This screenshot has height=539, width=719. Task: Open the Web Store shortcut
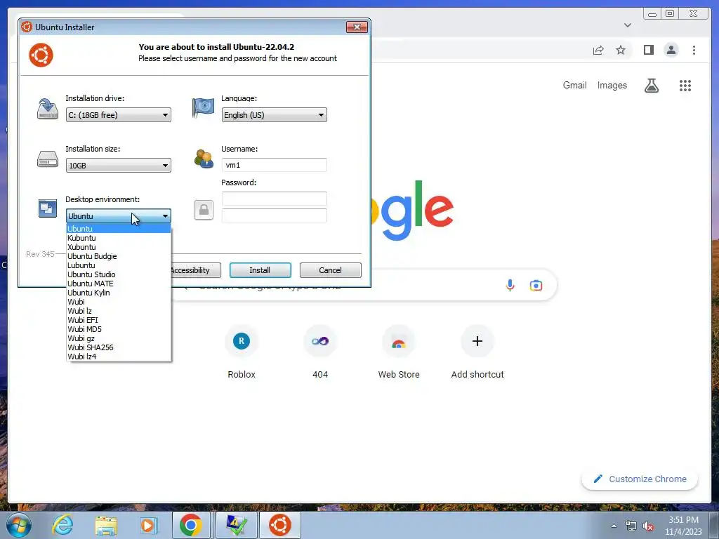click(x=399, y=352)
